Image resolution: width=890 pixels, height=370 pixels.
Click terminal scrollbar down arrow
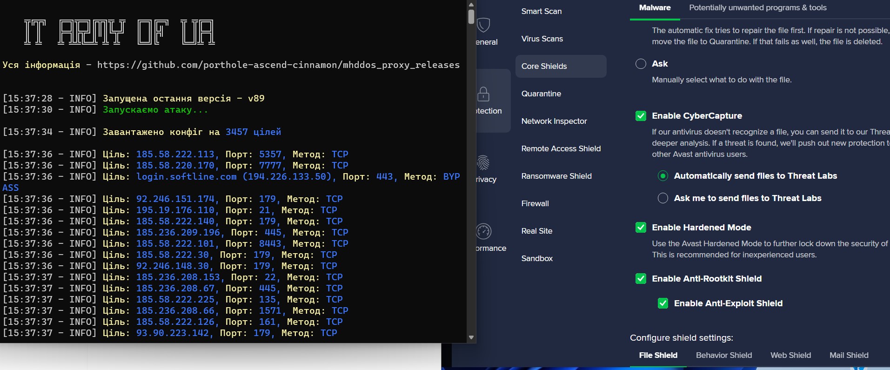(471, 337)
